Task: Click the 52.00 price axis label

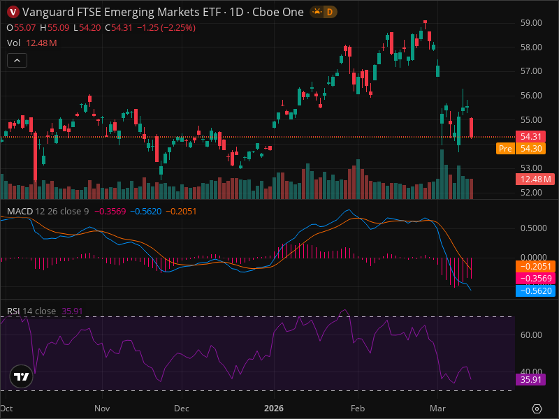Action: pyautogui.click(x=531, y=193)
